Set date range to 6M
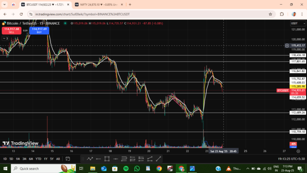Viewport: 307px width, 173px height. pos(31,159)
